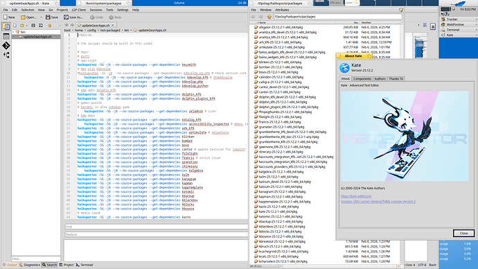
Task: Click the Tracker entry in the Deskbar
Action: tap(458, 19)
